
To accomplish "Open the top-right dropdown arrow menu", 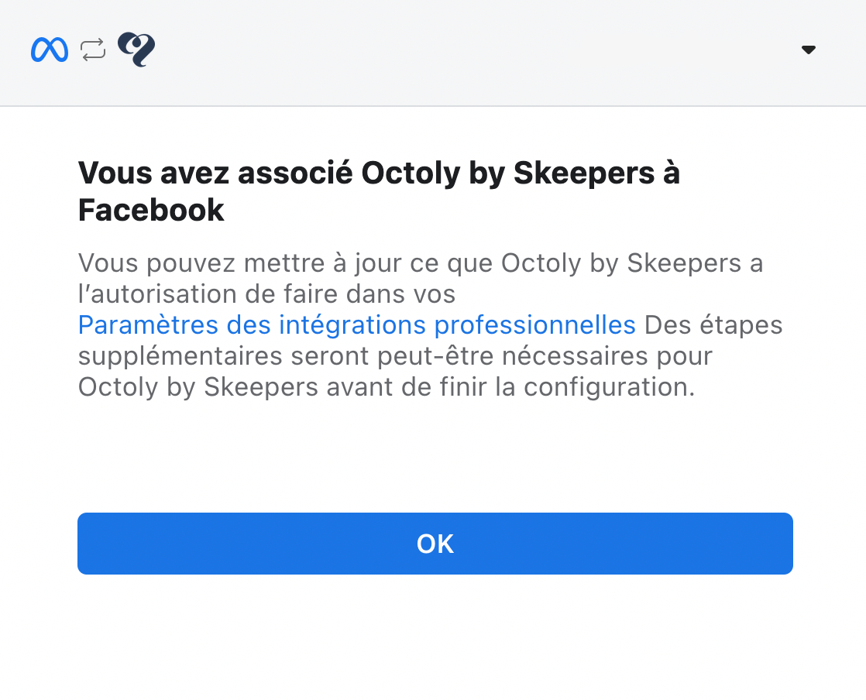I will tap(808, 50).
